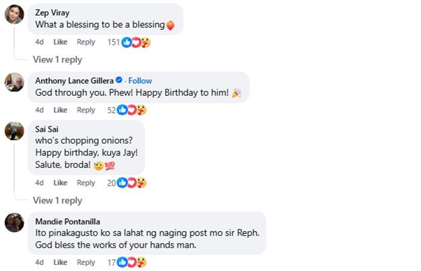Screen dimensions: 421x271
Task: Expand the reply under Sai Sai's comment
Action: [x=57, y=200]
